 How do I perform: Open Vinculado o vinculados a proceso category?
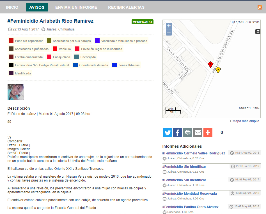[121, 41]
